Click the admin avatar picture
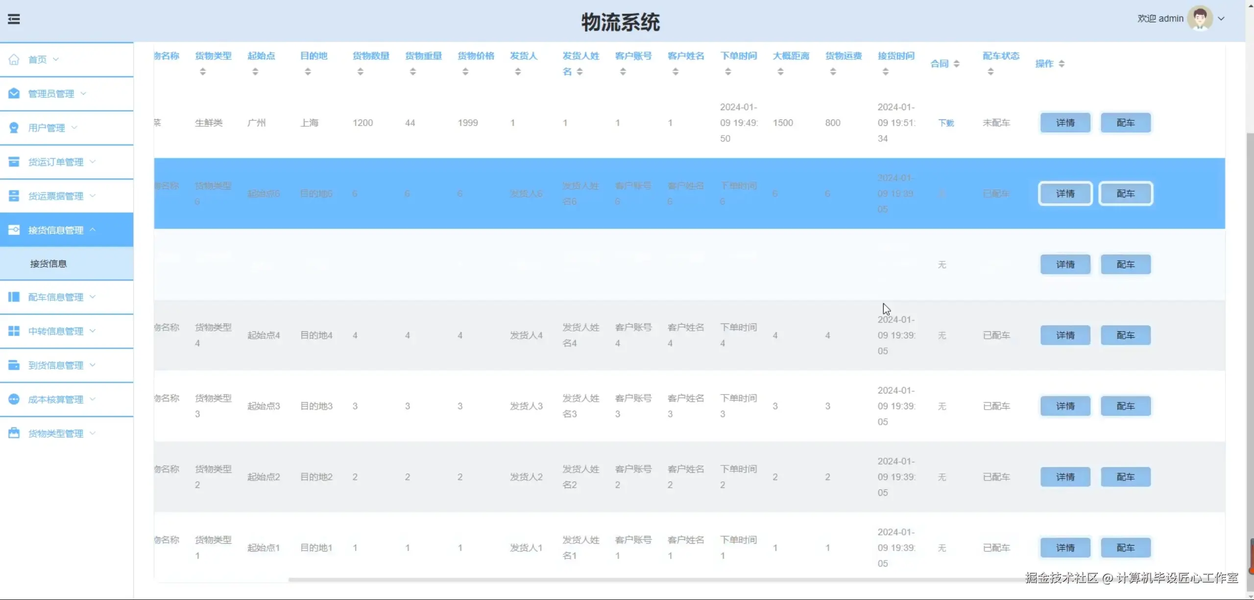Screen dimensions: 1254x600 coord(1200,18)
